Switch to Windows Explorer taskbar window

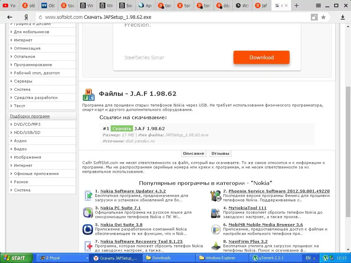pos(222,258)
